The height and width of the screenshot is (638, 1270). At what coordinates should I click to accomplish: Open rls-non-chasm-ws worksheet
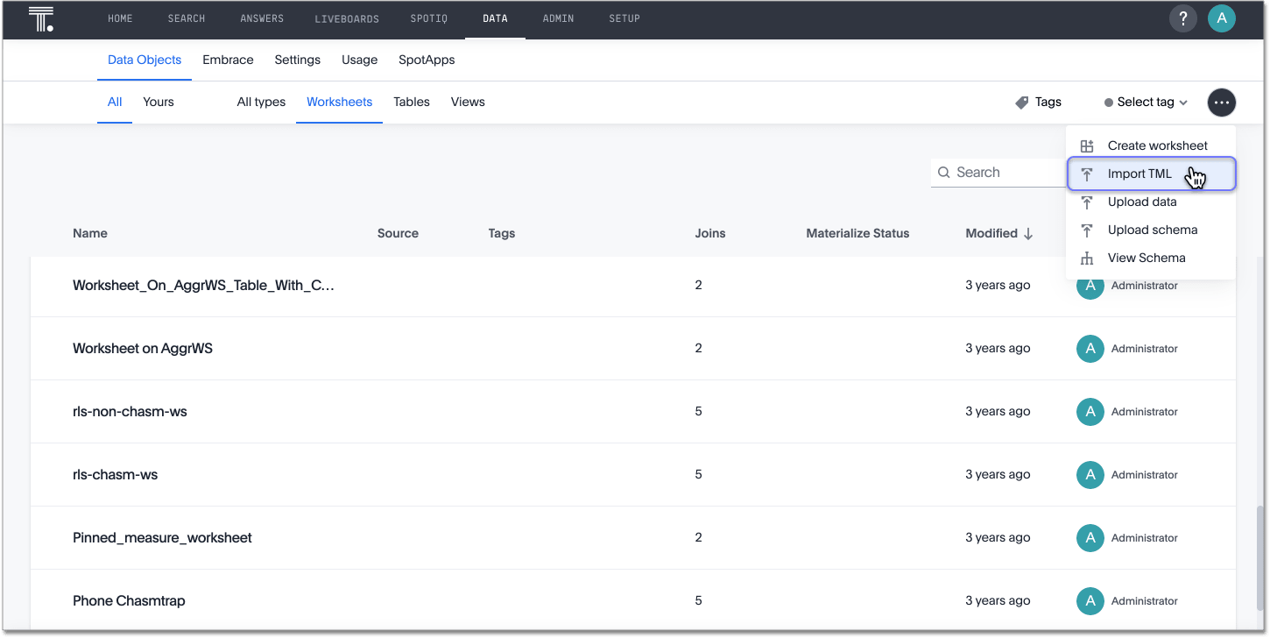(x=130, y=412)
